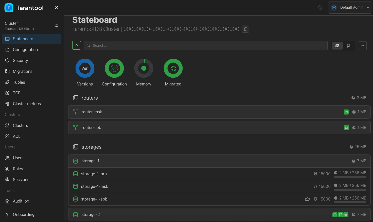This screenshot has height=222, width=373.
Task: Click the storage-2 database icon
Action: (76, 215)
